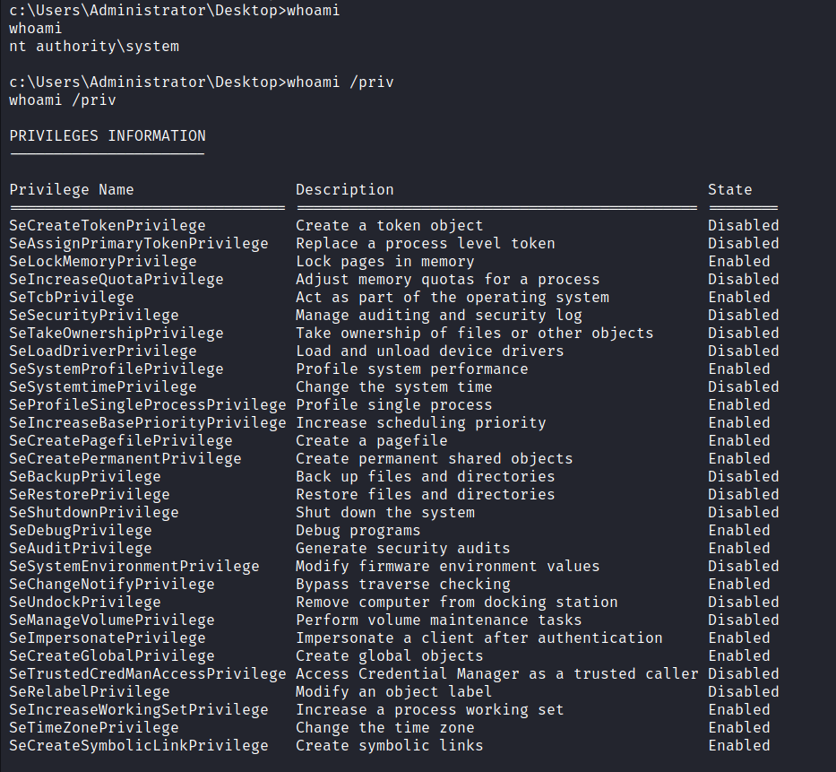The image size is (836, 772).
Task: Click "Act as part of the operating system"
Action: click(x=452, y=297)
